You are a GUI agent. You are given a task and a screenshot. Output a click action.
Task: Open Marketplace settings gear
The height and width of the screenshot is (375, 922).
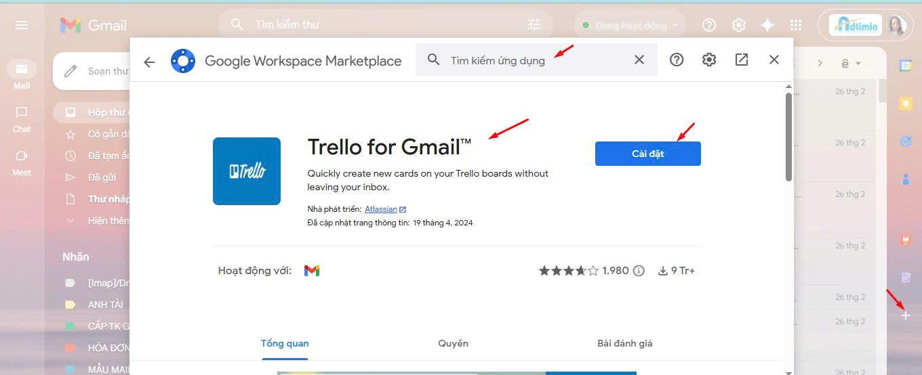709,60
